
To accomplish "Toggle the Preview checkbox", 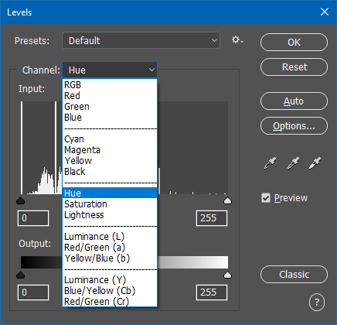I will pyautogui.click(x=266, y=198).
